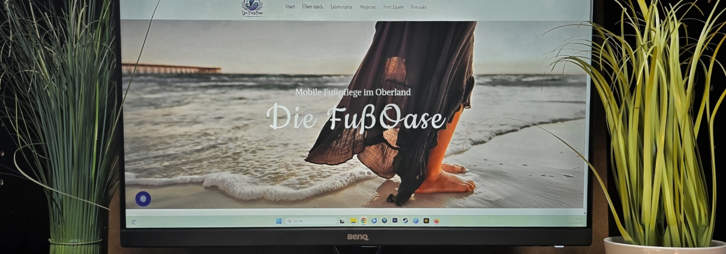The width and height of the screenshot is (726, 254).
Task: Open Premiere Pro from the taskbar
Action: [x=395, y=220]
